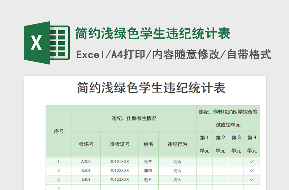Image resolution: width=289 pixels, height=190 pixels.
Task: Select the name cell 李四
Action: [148, 170]
